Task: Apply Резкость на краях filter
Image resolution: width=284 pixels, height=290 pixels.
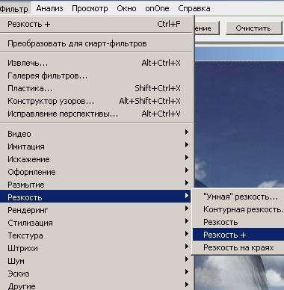Action: [x=238, y=247]
